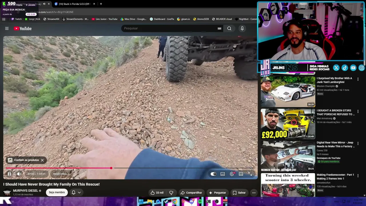Open the on-screen keyboard in search box
Viewport: 366px width, 206px height.
coord(219,28)
